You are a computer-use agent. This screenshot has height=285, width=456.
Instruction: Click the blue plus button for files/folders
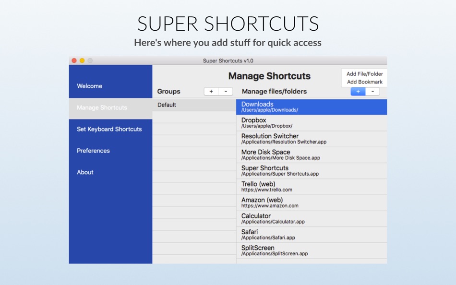(x=358, y=91)
